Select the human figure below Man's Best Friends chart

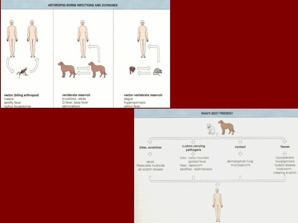(217, 205)
